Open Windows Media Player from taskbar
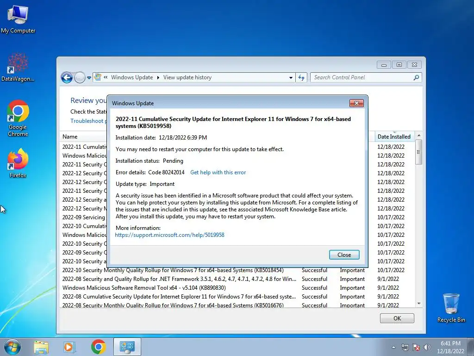 (69, 347)
